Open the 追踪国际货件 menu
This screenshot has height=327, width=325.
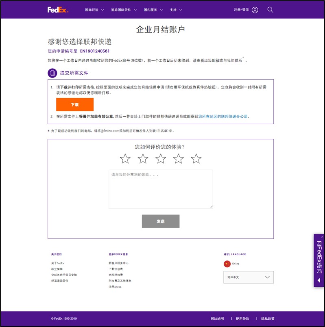click(121, 10)
